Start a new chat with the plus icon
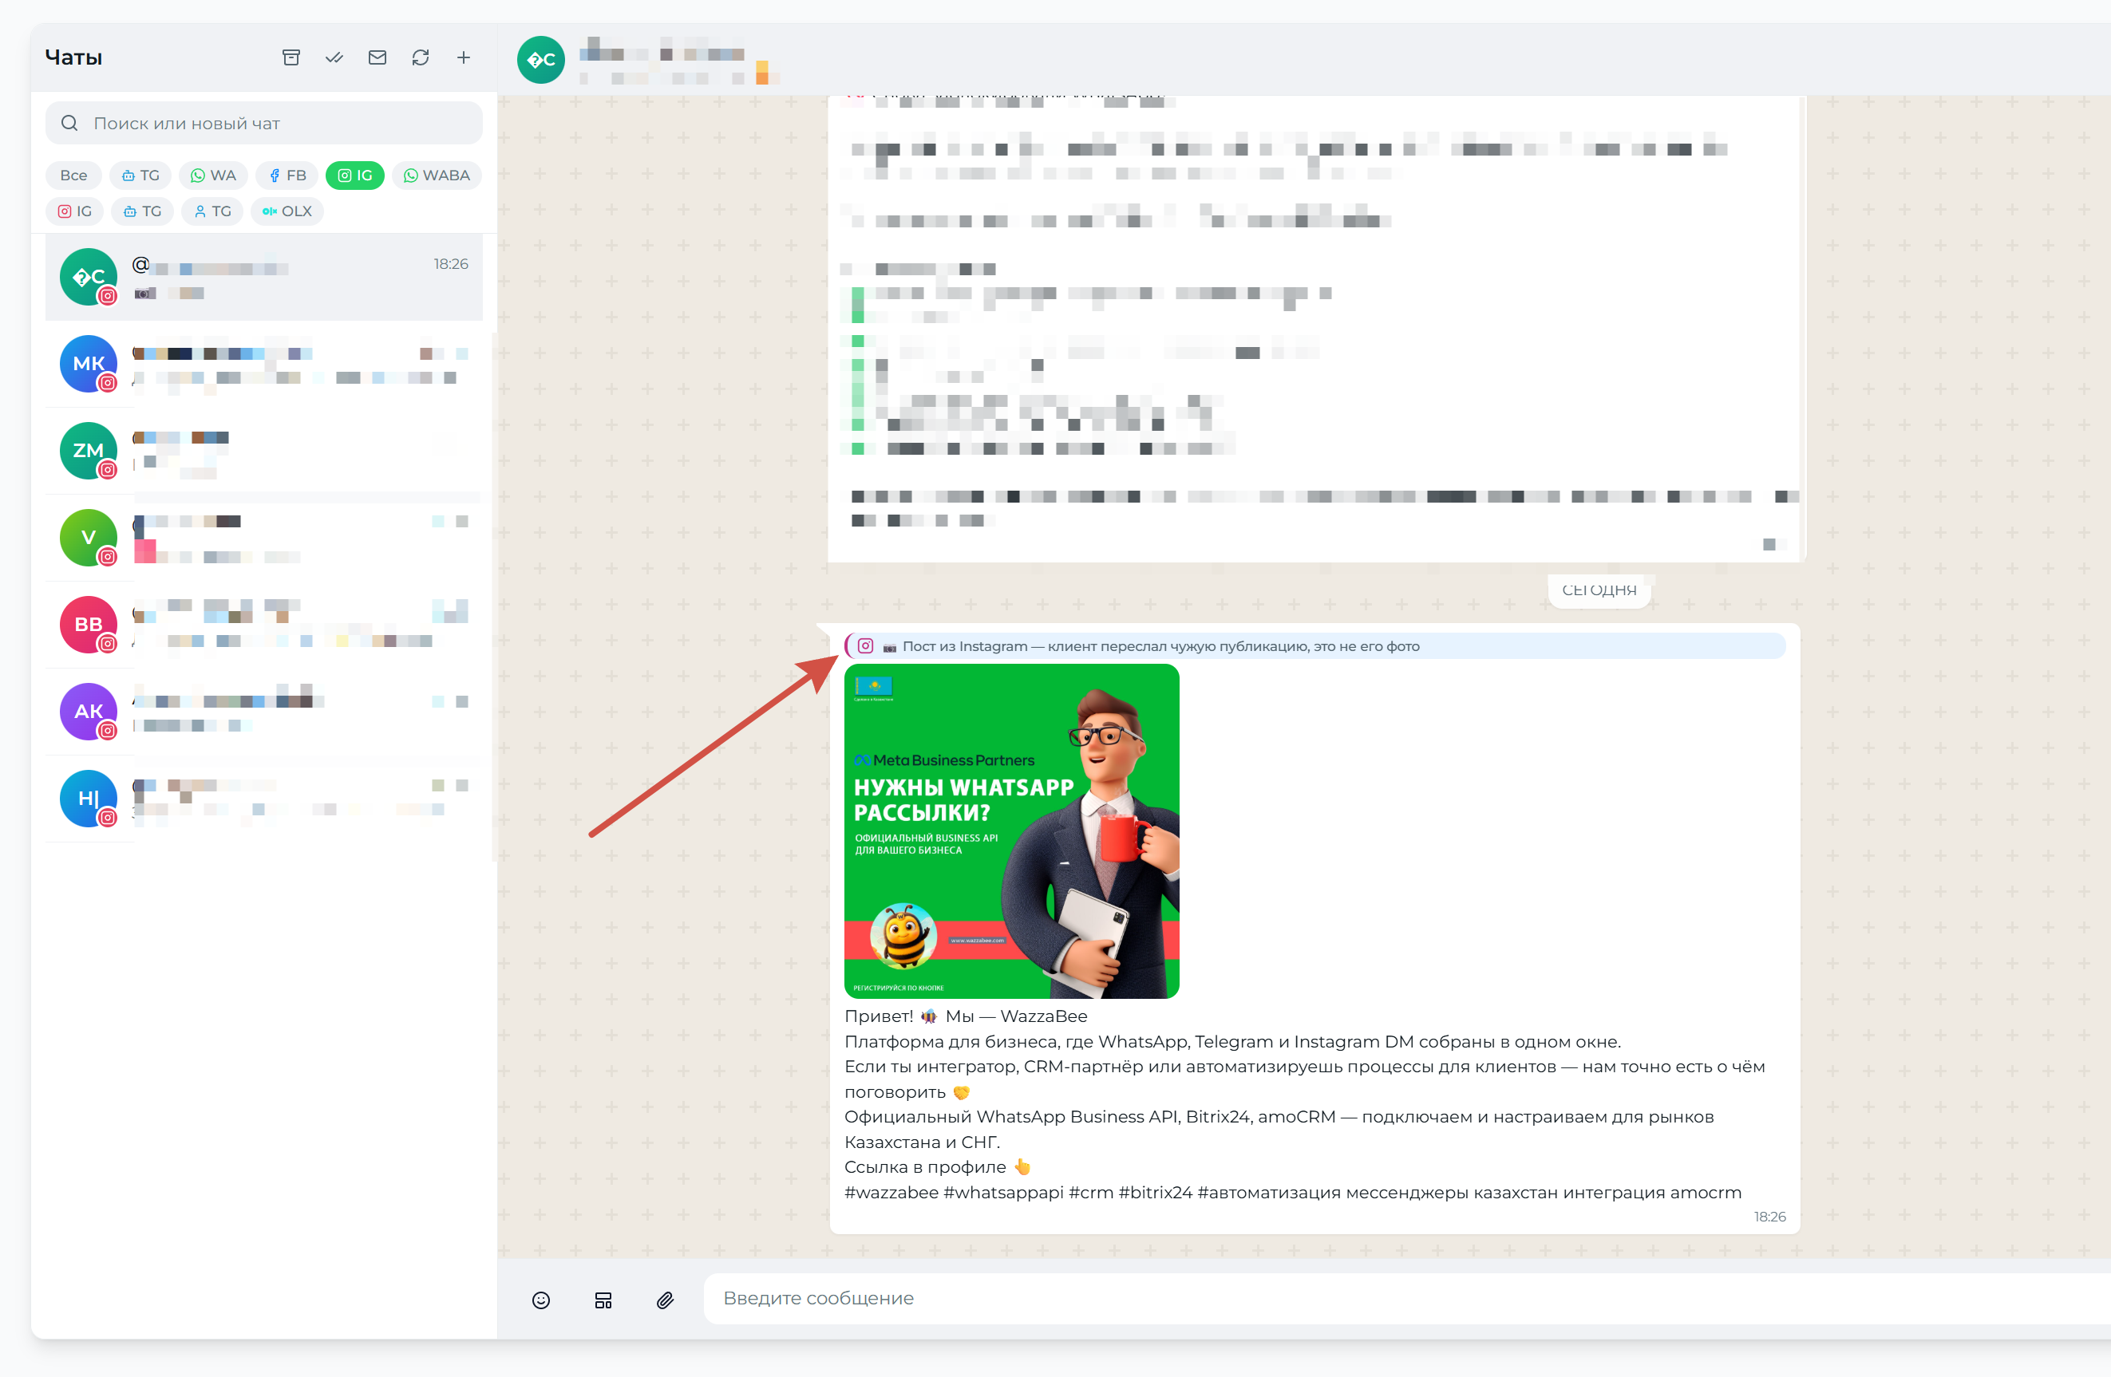Viewport: 2111px width, 1377px height. [x=463, y=57]
